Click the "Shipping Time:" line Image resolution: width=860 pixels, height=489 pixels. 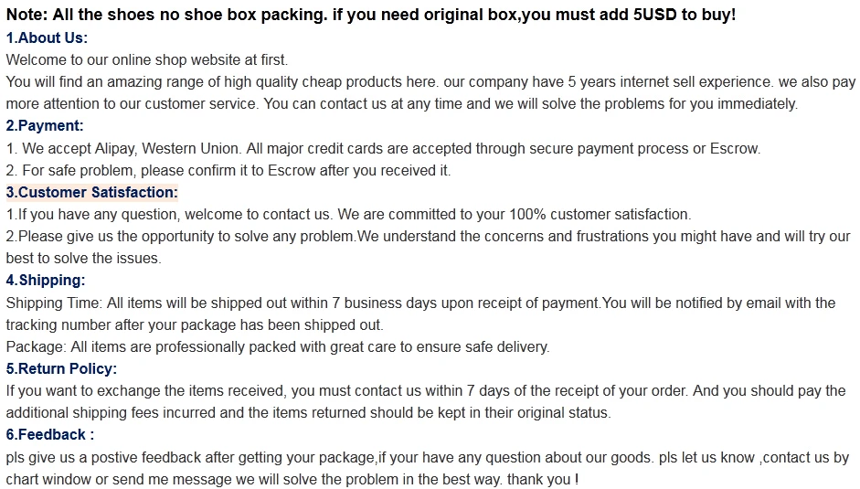click(x=420, y=303)
